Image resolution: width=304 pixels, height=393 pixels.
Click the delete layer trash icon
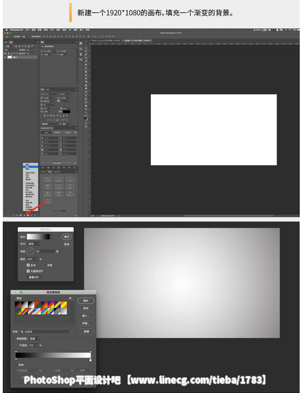click(35, 215)
